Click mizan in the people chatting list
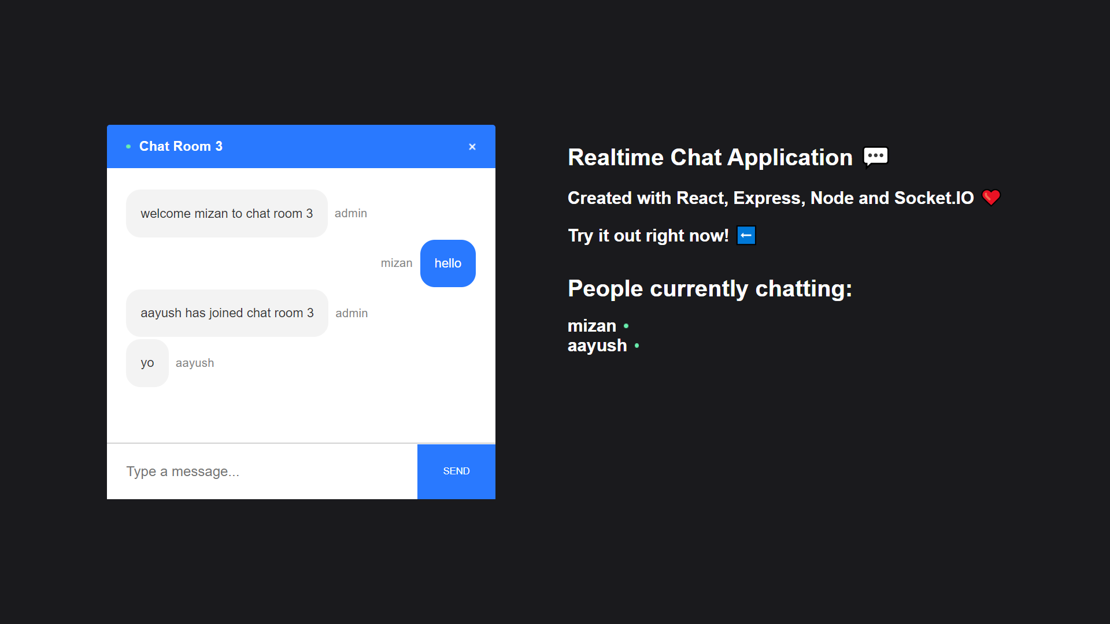 click(x=591, y=326)
